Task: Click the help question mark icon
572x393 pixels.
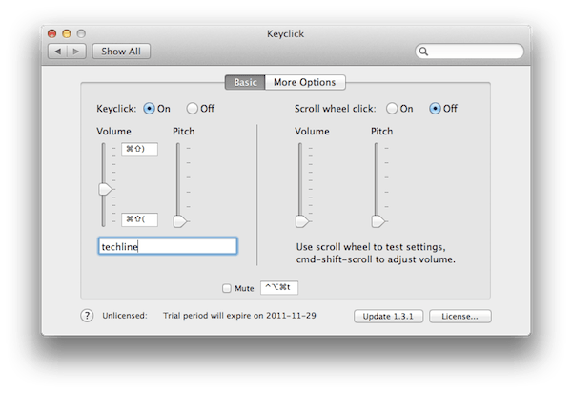Action: coord(87,316)
